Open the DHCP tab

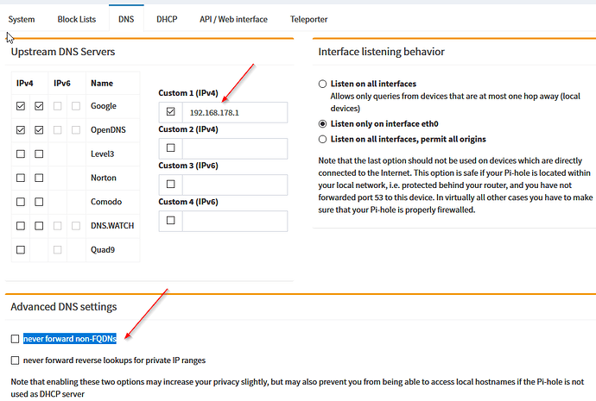coord(167,19)
